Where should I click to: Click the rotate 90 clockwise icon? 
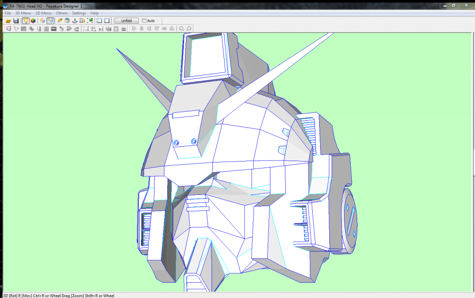(x=189, y=29)
